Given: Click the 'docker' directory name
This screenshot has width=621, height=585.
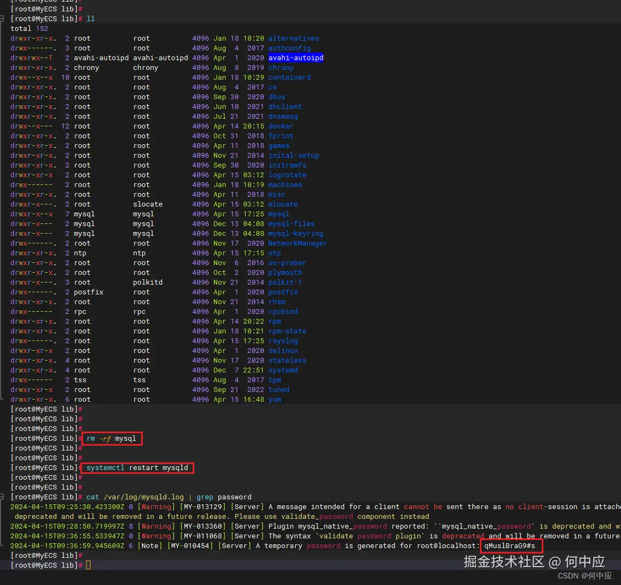Looking at the screenshot, I should [281, 126].
